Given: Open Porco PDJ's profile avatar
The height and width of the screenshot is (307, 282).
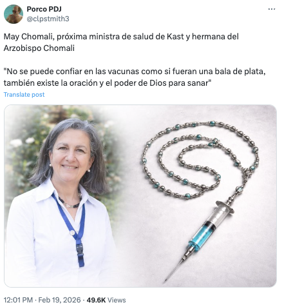Looking at the screenshot, I should click(x=14, y=14).
